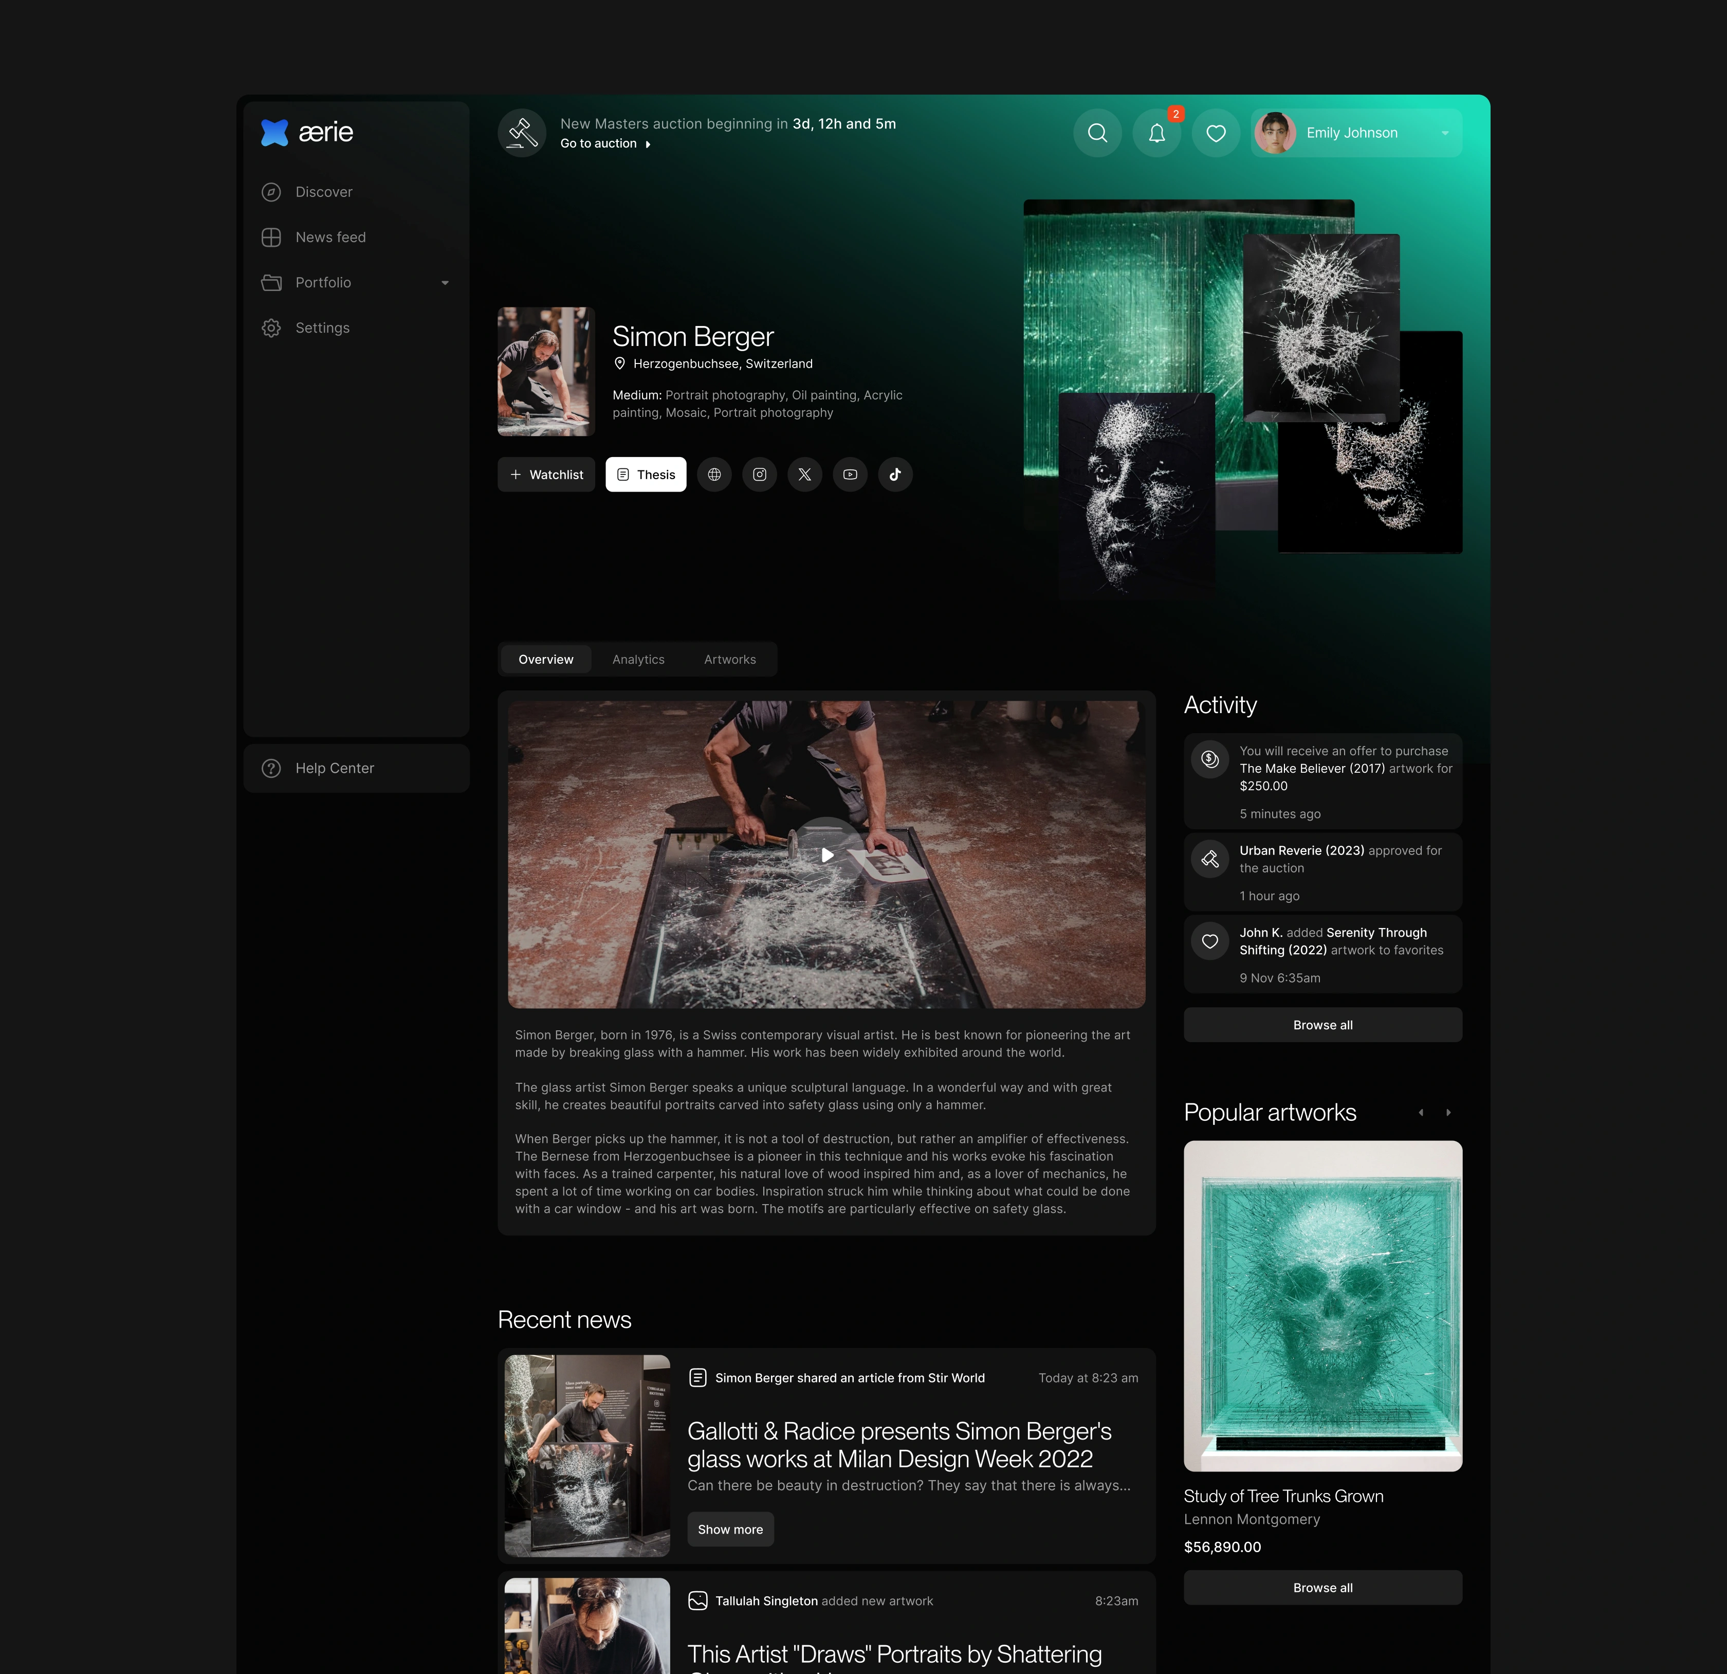The image size is (1727, 1674).
Task: Show previous popular artwork
Action: (x=1421, y=1113)
